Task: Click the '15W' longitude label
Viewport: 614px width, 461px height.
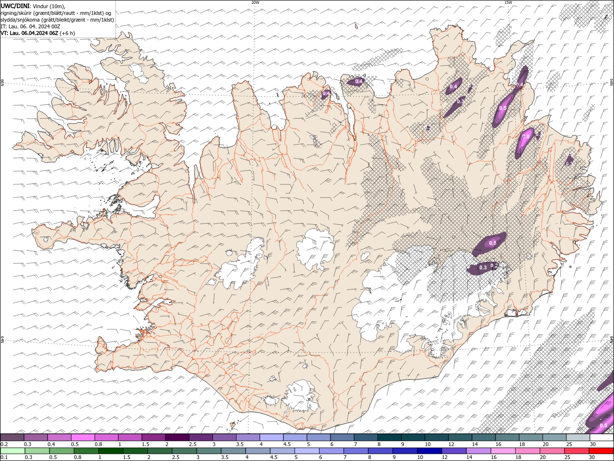Action: click(x=508, y=2)
